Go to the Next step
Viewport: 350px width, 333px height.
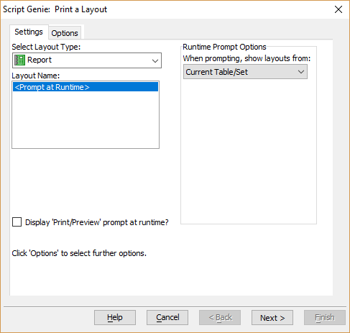coord(272,317)
